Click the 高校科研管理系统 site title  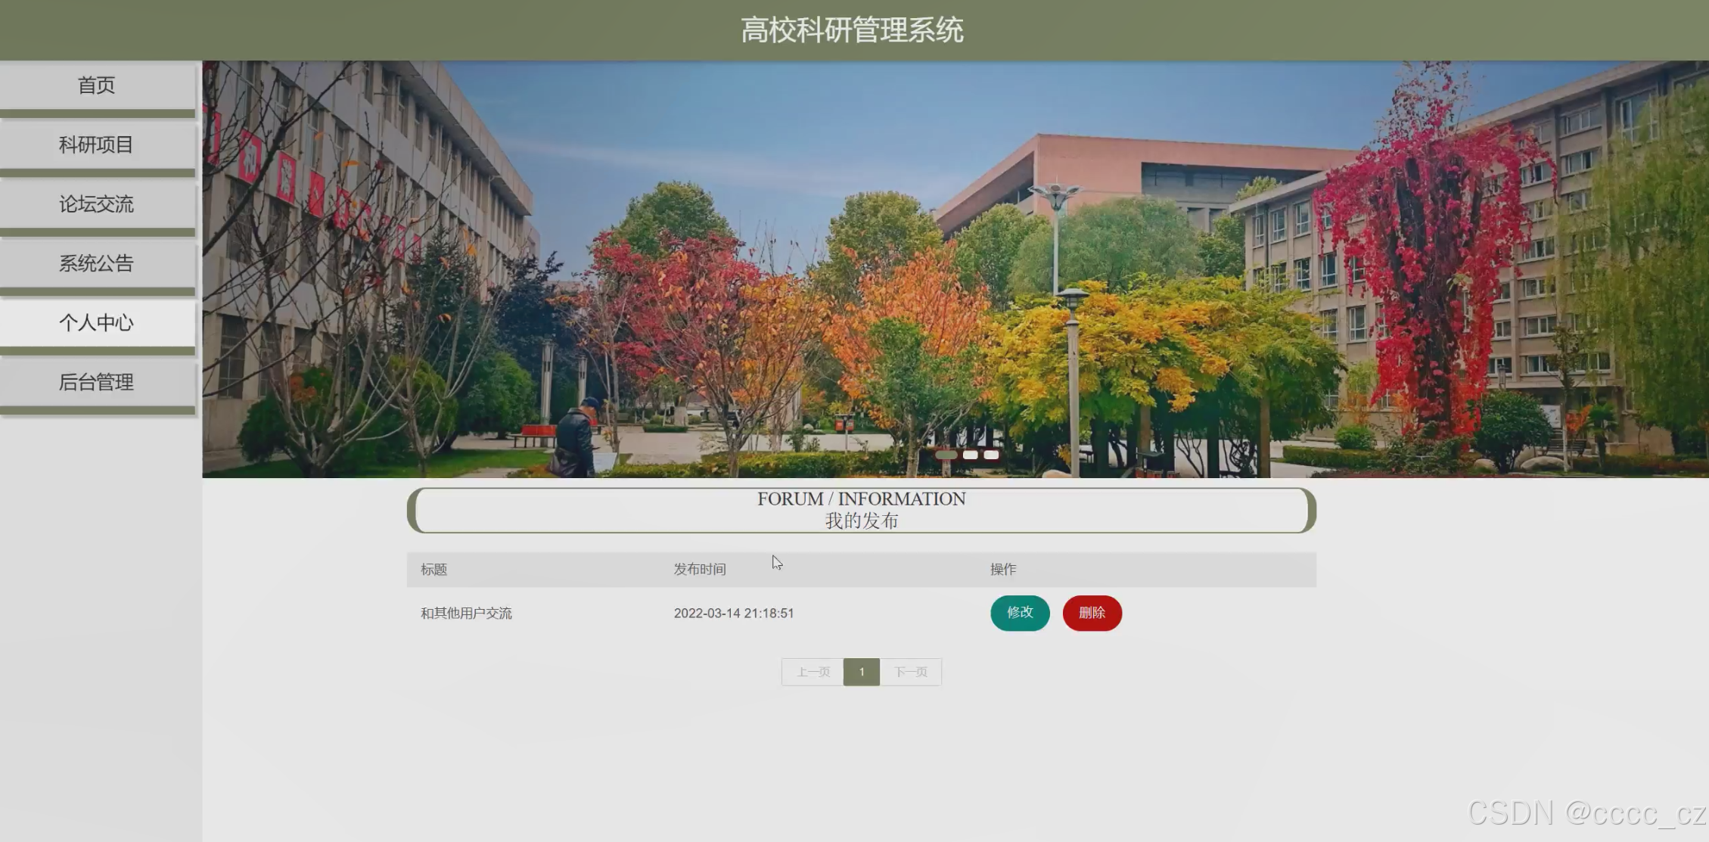(x=852, y=30)
